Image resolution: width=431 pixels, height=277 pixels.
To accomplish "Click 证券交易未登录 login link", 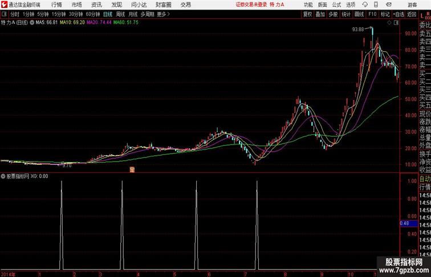I will coord(251,5).
